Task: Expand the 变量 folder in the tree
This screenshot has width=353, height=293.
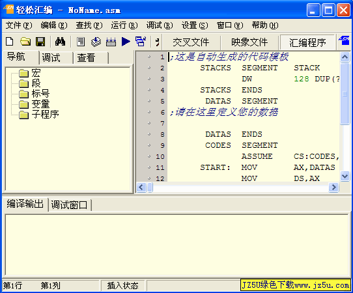Action: tap(24, 104)
